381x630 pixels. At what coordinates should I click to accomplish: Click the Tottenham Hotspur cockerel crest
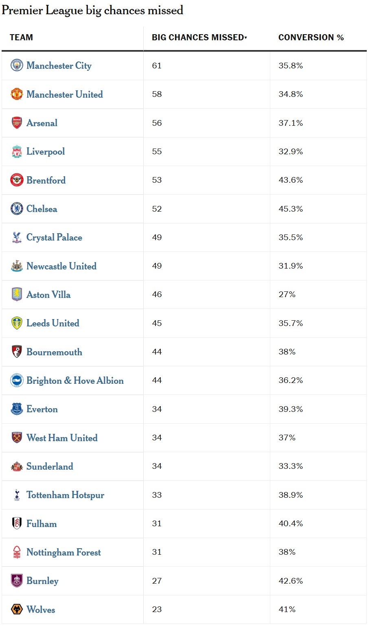[17, 495]
